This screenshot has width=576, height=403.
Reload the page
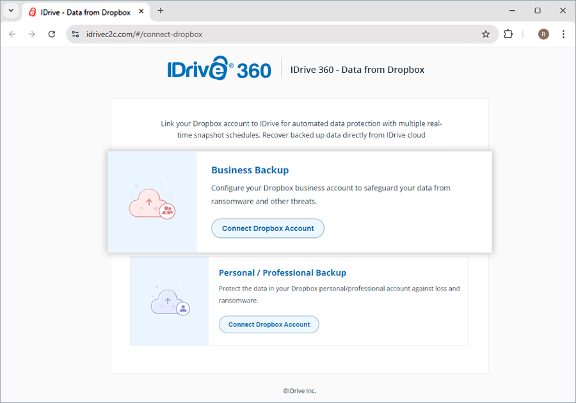tap(52, 34)
